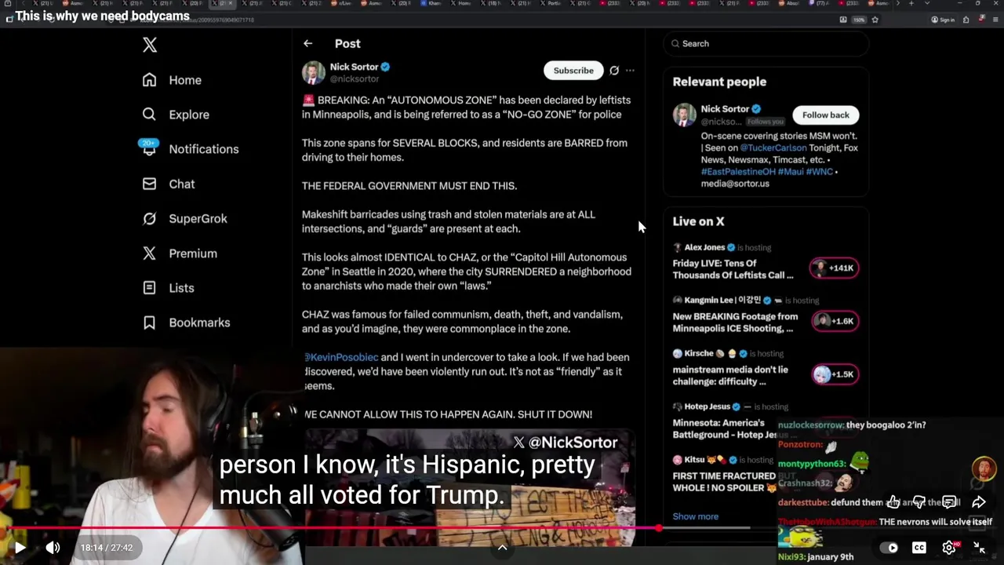Screen dimensions: 1004x565
Task: Open the @TuckerCarlson link in the bio
Action: tap(773, 148)
